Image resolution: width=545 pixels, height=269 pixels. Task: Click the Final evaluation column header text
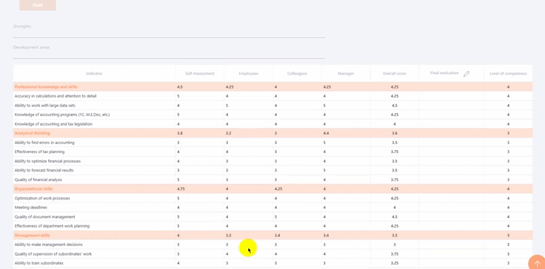pos(444,73)
